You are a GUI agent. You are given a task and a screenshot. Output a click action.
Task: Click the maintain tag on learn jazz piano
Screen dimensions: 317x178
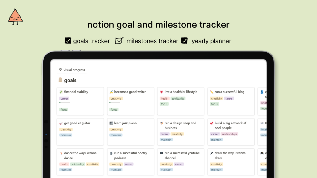tap(116, 135)
